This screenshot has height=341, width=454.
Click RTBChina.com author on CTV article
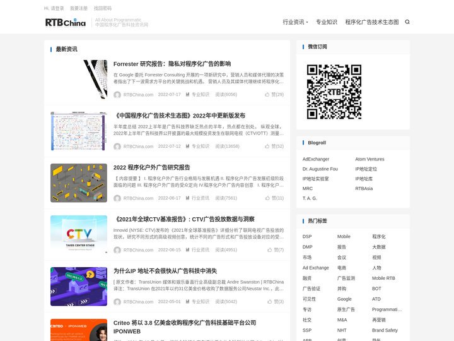[138, 250]
